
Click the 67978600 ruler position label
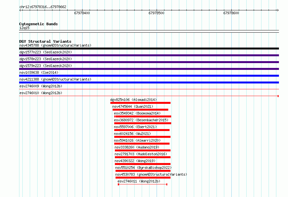(x=231, y=13)
